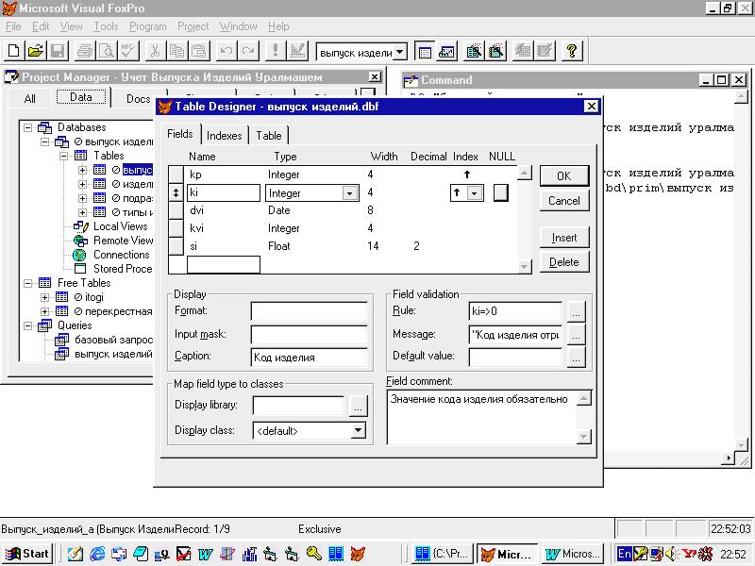Expand the itogi free table node
Image resolution: width=755 pixels, height=566 pixels.
click(44, 297)
